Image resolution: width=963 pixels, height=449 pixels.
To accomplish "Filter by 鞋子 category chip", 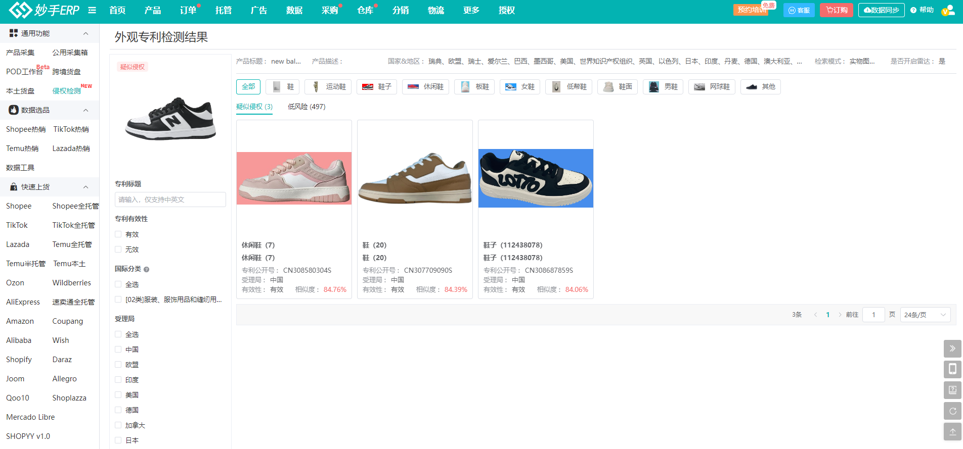I will coord(377,87).
